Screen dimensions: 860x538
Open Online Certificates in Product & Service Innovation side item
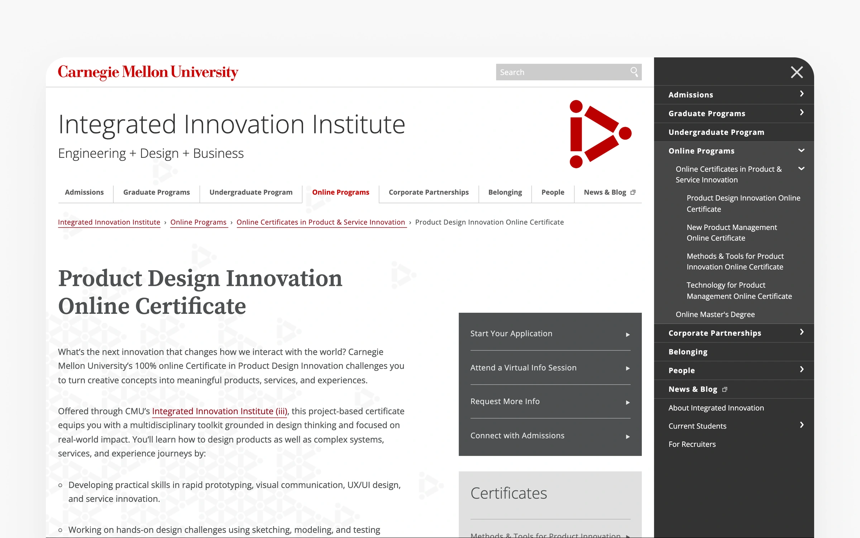(x=728, y=174)
